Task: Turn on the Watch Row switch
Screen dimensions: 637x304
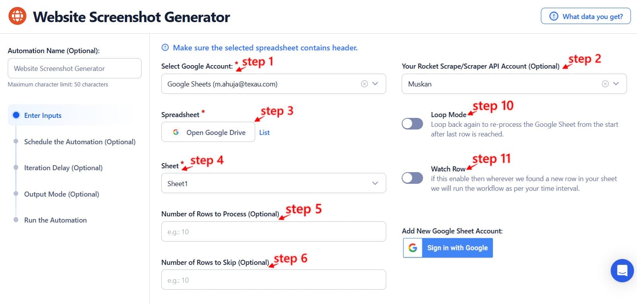Action: tap(412, 178)
